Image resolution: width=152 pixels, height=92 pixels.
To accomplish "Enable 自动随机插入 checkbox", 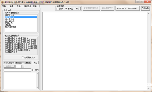I will tap(23, 57).
